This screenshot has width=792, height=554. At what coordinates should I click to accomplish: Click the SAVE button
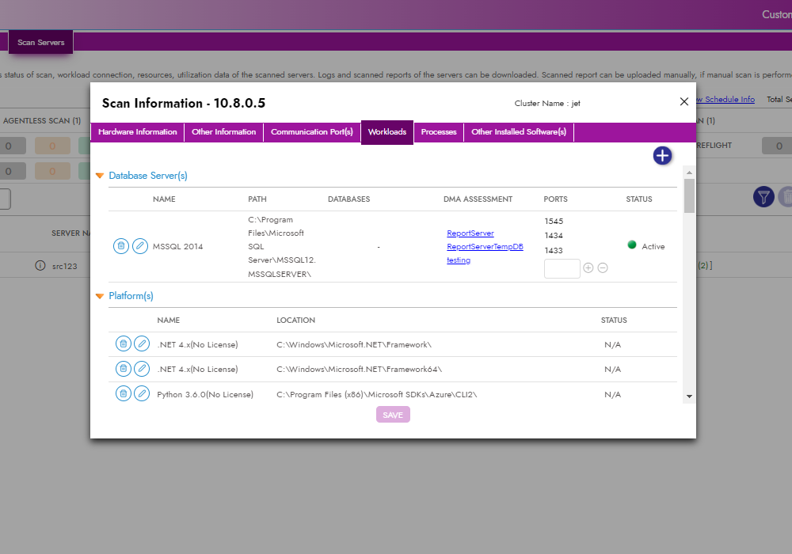393,415
